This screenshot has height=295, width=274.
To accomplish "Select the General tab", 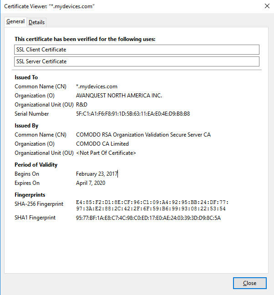I will tap(15, 21).
